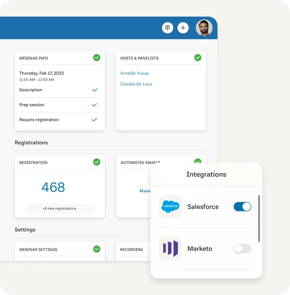The width and height of the screenshot is (290, 295).
Task: Click the Require registration checkmark
Action: 95,119
